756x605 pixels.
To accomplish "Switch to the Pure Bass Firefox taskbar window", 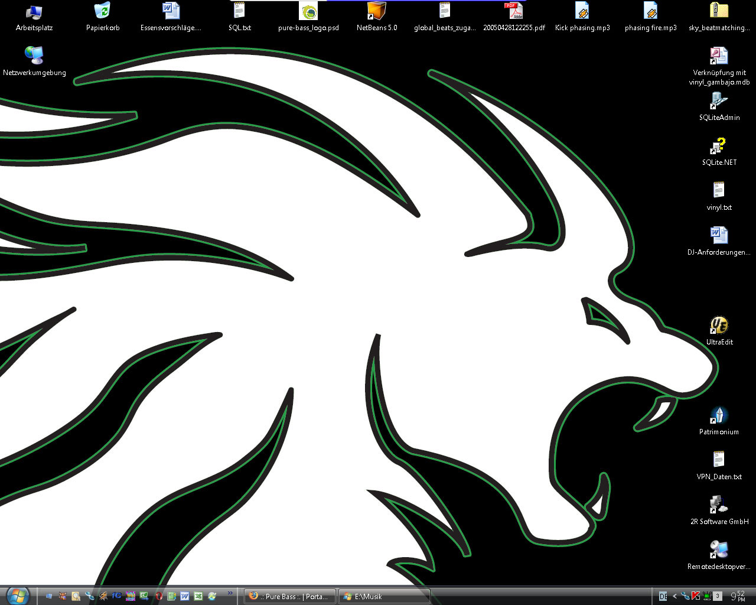I will coord(290,596).
